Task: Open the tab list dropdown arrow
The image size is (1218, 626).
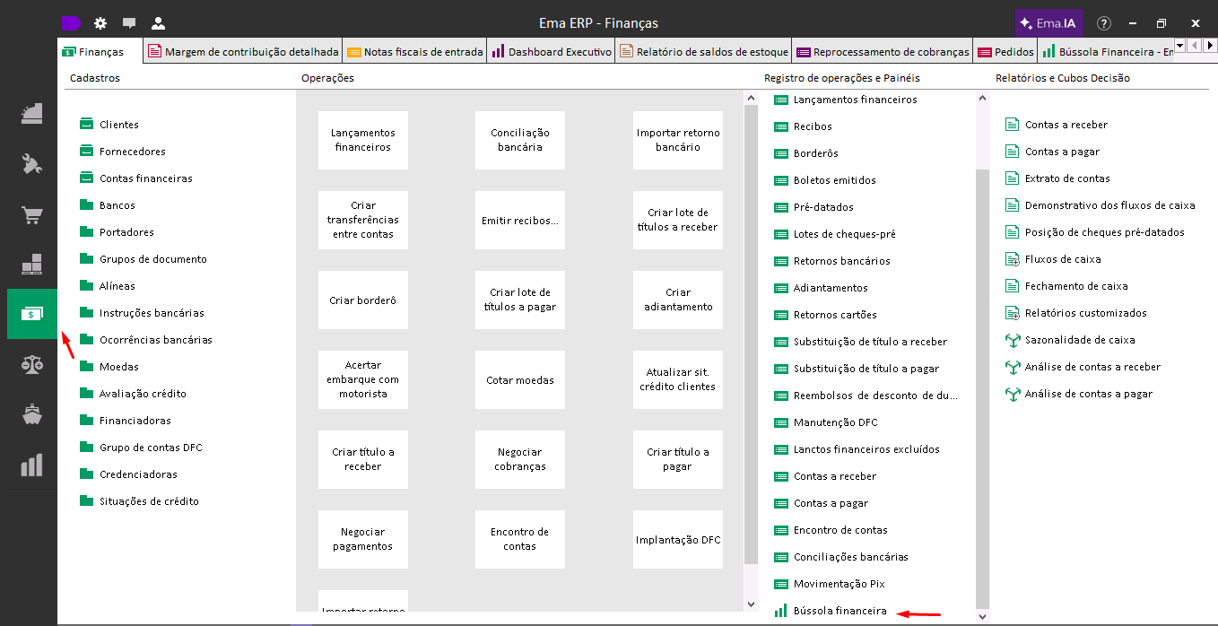Action: (1179, 45)
